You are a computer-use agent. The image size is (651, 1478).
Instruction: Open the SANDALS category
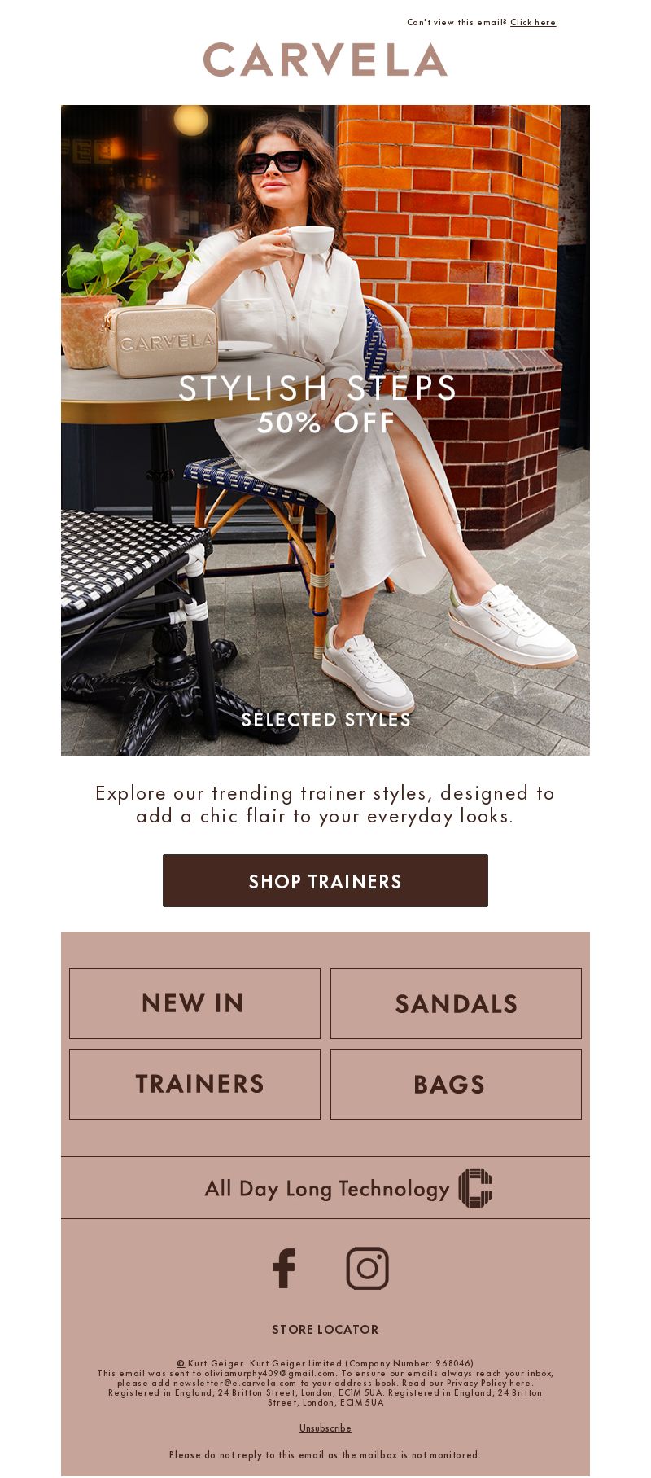[456, 1003]
